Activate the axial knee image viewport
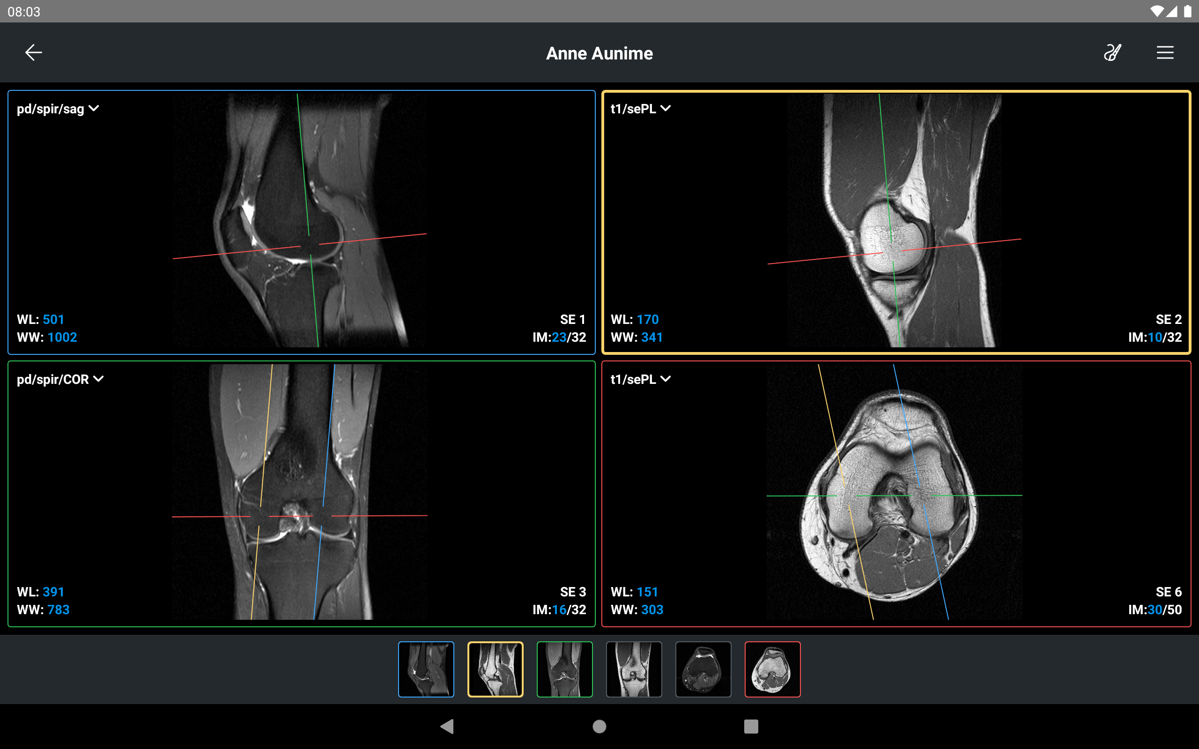This screenshot has height=749, width=1199. pyautogui.click(x=896, y=493)
